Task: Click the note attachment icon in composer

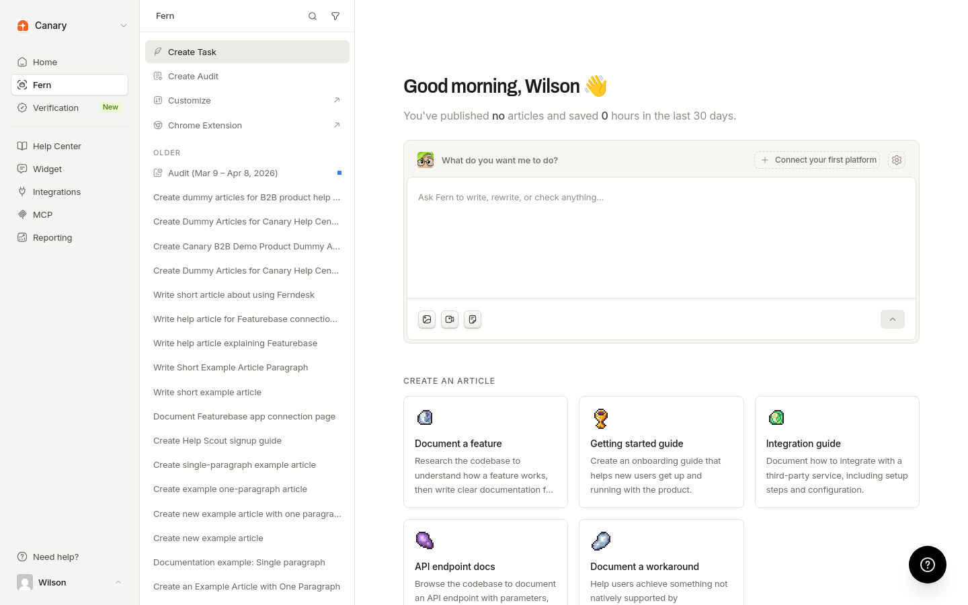Action: [x=473, y=319]
